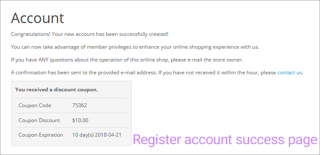Screen dimensions: 320x155
Task: Click empty area of the coupon box
Action: [114, 90]
